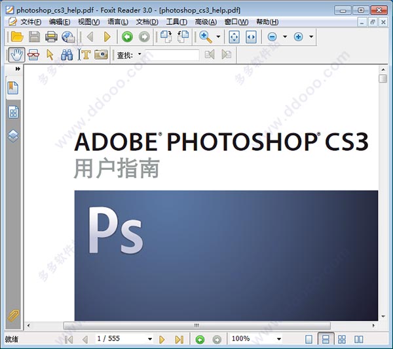Open the Layers side panel
Viewport: 393px width, 349px height.
point(13,136)
